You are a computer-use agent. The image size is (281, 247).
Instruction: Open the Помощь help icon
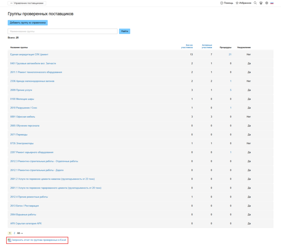[222, 3]
